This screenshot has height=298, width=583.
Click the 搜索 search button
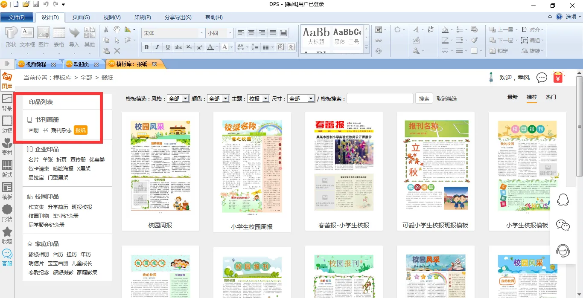click(x=424, y=98)
